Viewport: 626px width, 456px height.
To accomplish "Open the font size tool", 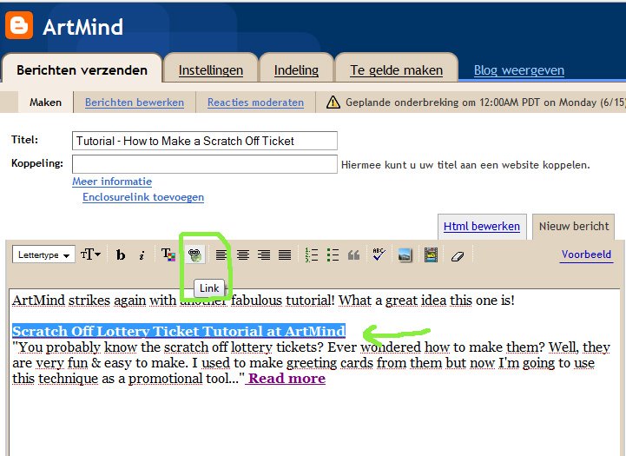I will (90, 254).
